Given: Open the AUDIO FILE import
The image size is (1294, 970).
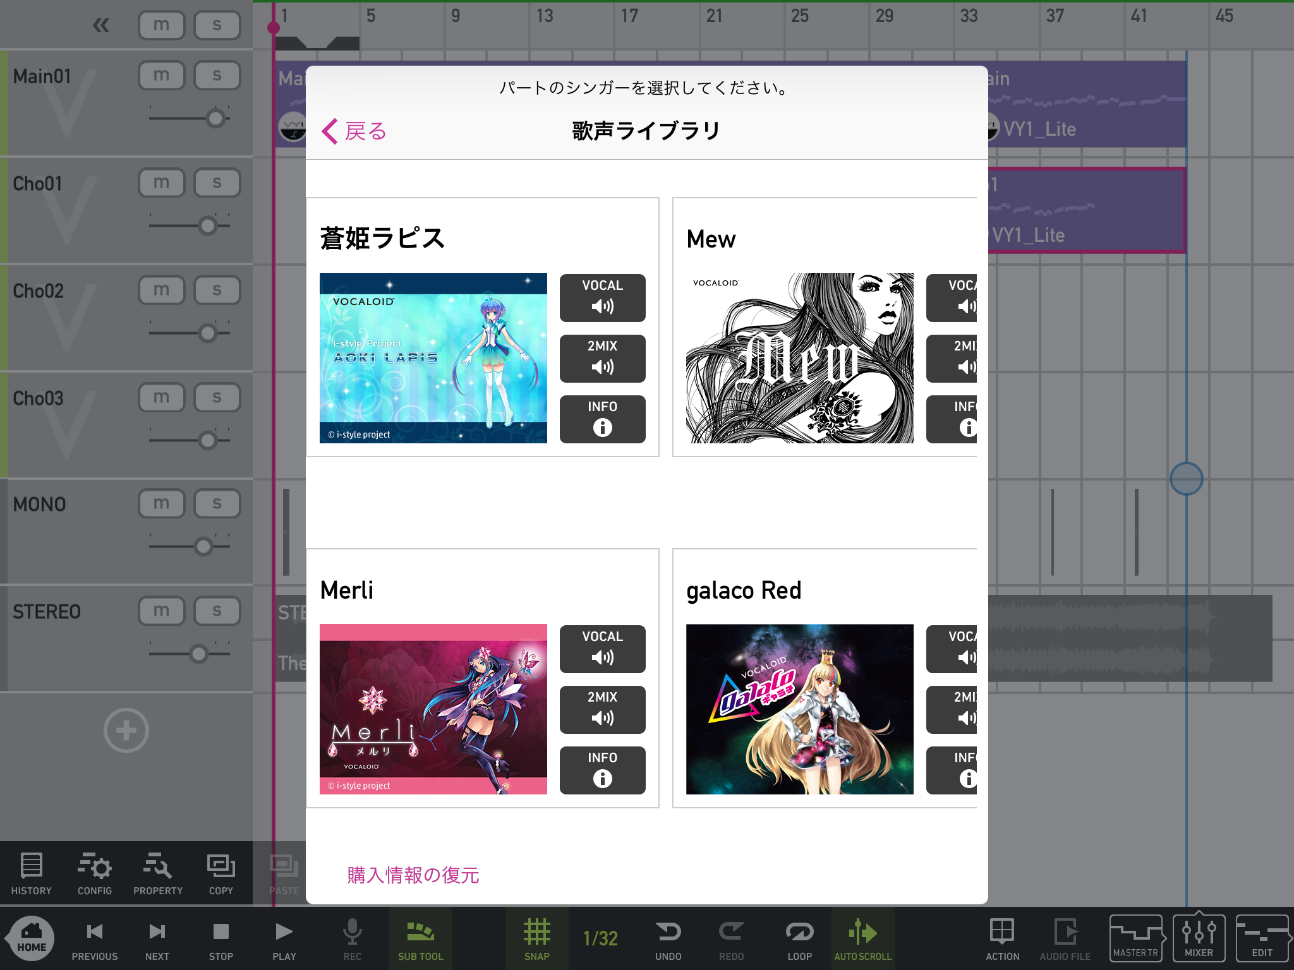Looking at the screenshot, I should click(x=1065, y=940).
